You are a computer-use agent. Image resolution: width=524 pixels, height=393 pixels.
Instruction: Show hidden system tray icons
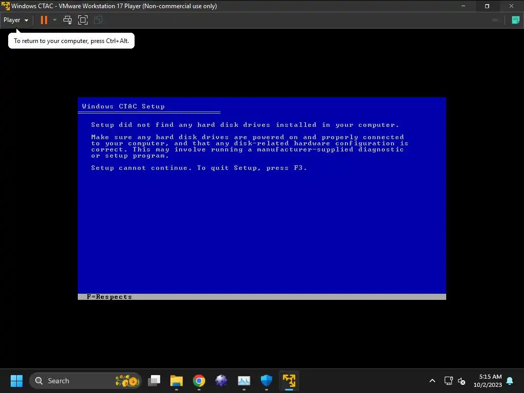(432, 381)
